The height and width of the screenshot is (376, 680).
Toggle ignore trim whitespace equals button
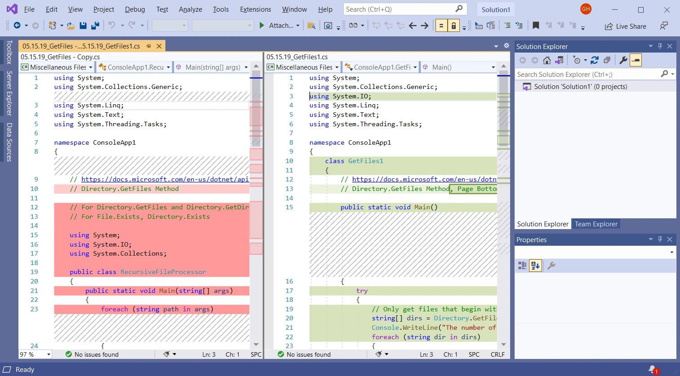click(x=441, y=26)
